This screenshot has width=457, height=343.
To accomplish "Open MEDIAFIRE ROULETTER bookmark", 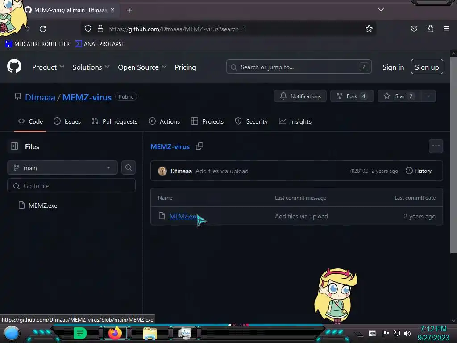I will pos(37,44).
